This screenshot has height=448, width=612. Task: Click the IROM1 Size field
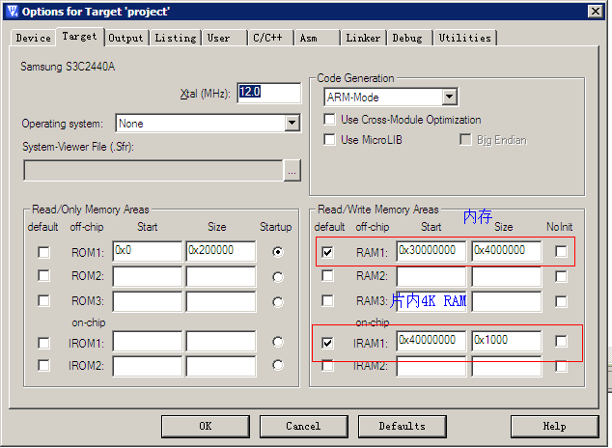tap(221, 341)
